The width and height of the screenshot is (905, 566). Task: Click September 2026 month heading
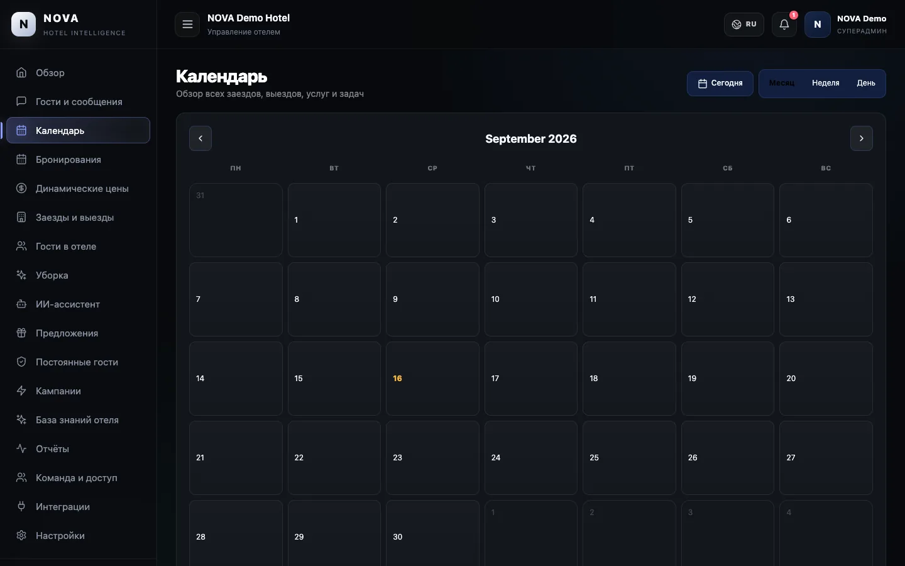(531, 138)
